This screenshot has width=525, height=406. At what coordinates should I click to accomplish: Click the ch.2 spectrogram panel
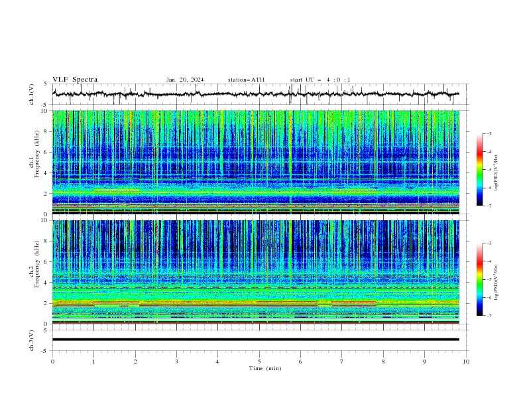(256, 272)
